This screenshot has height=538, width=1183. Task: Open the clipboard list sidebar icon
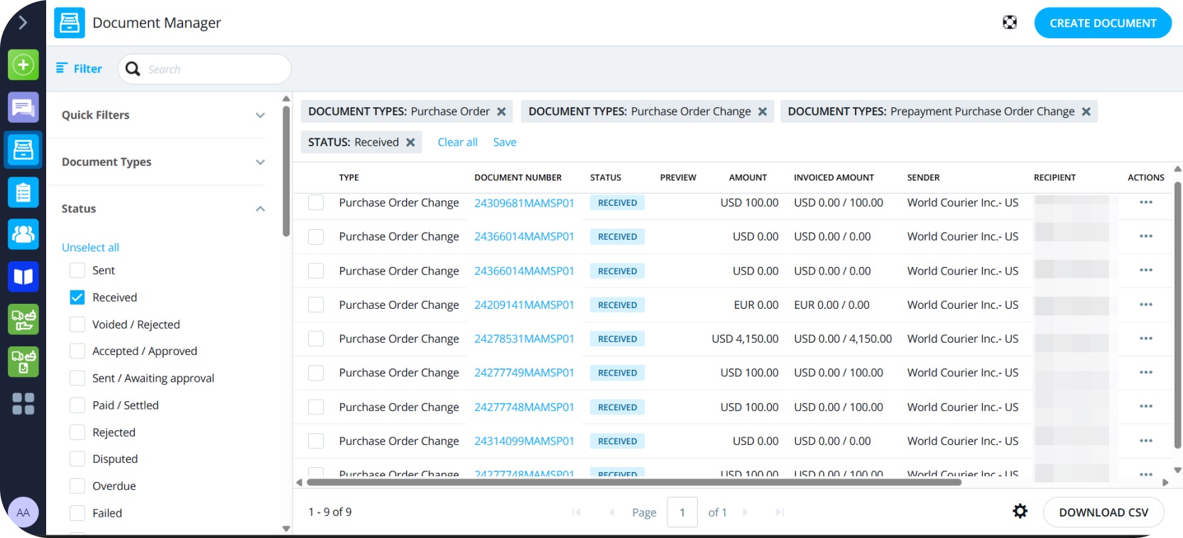click(x=23, y=192)
